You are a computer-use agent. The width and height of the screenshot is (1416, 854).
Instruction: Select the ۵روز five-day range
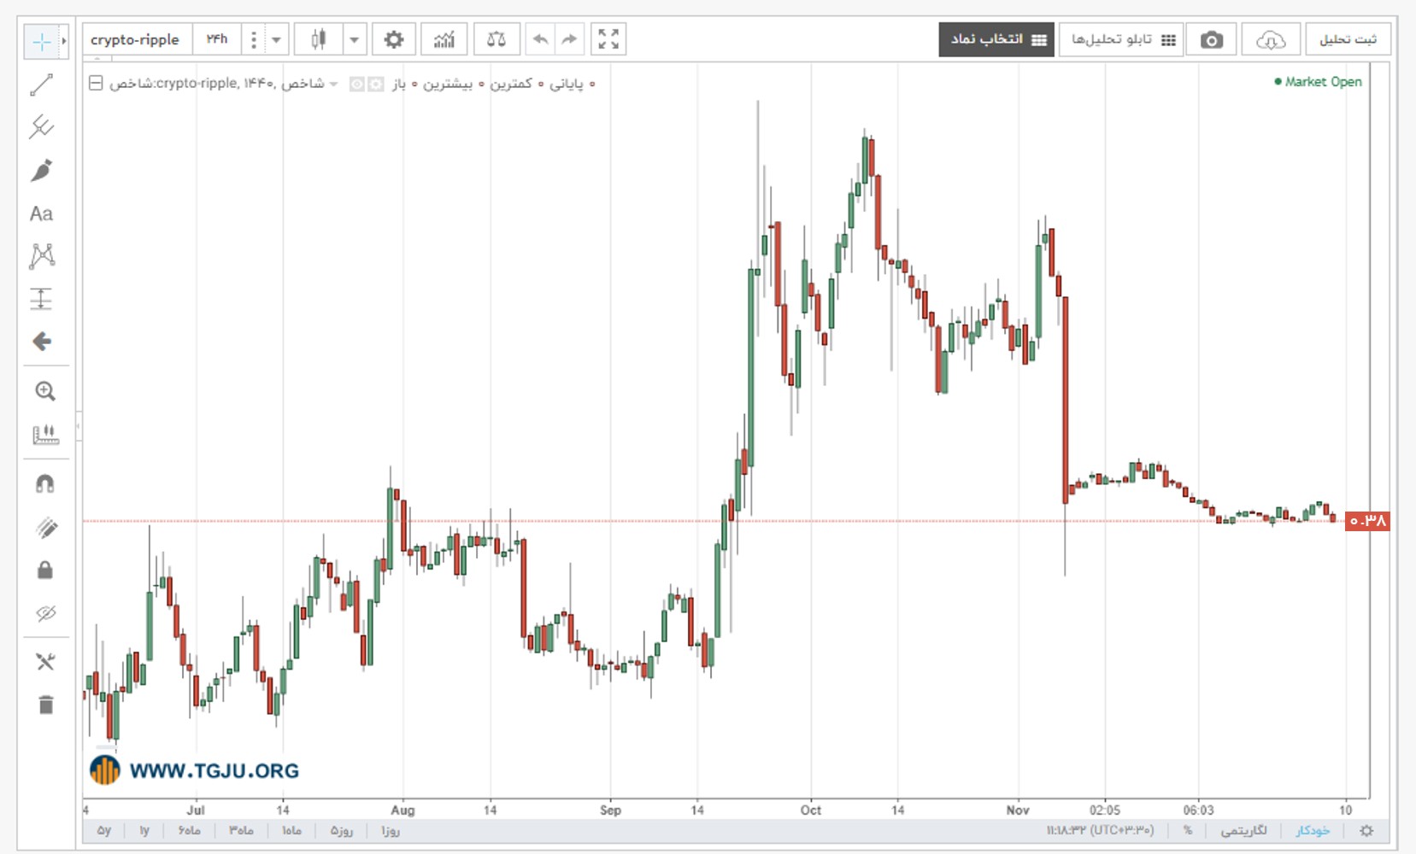click(x=342, y=830)
